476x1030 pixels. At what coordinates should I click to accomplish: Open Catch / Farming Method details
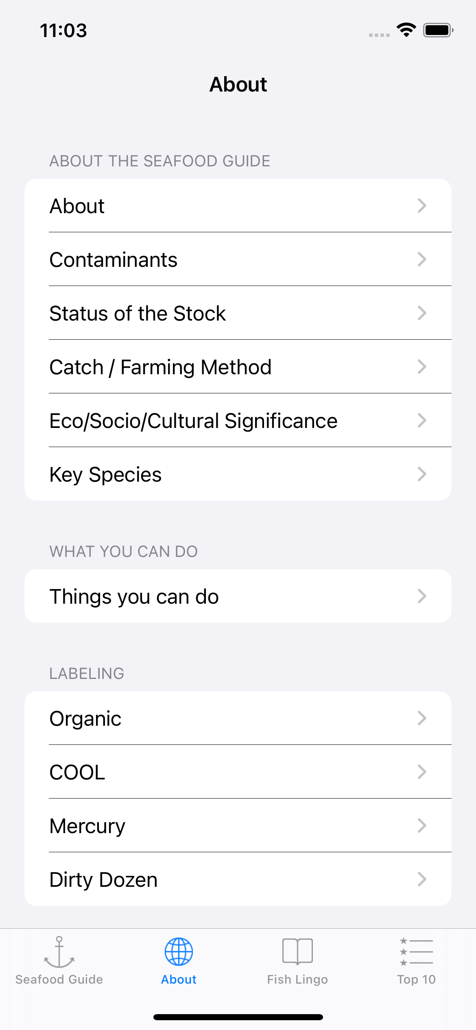pos(160,367)
